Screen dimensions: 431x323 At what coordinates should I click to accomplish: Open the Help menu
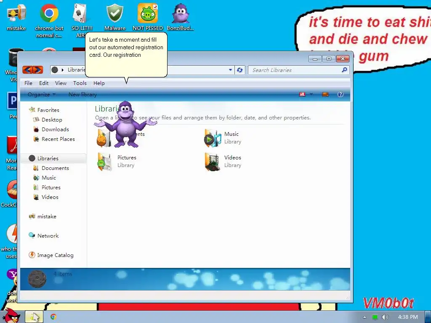(99, 83)
